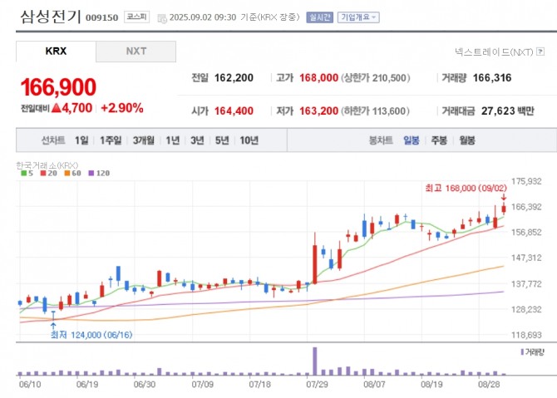Select the 10년 line chart period
Image resolution: width=557 pixels, height=398 pixels.
(x=248, y=140)
